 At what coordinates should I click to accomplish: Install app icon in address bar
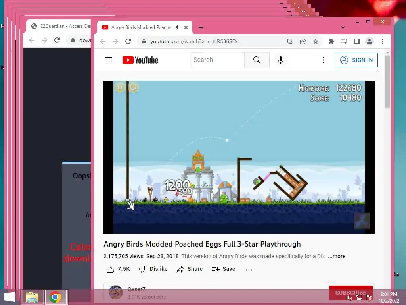(290, 41)
